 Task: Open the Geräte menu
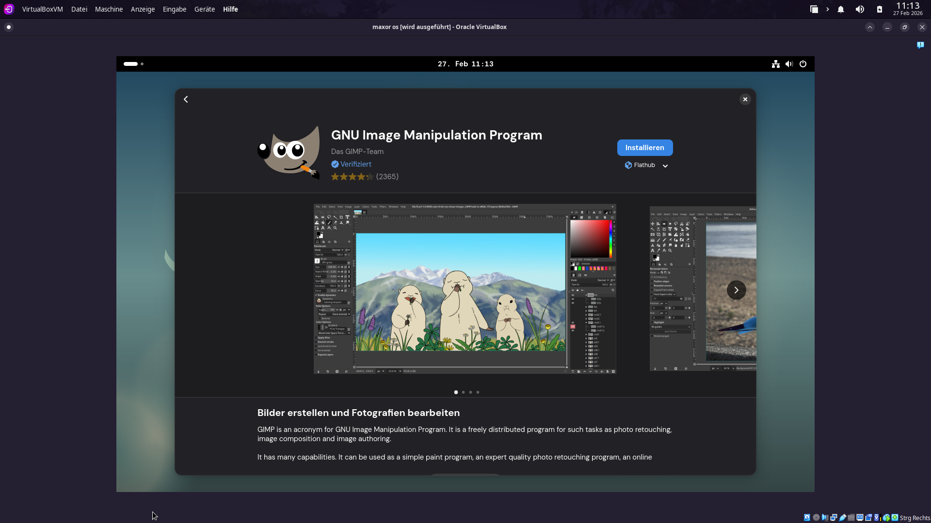click(x=204, y=9)
